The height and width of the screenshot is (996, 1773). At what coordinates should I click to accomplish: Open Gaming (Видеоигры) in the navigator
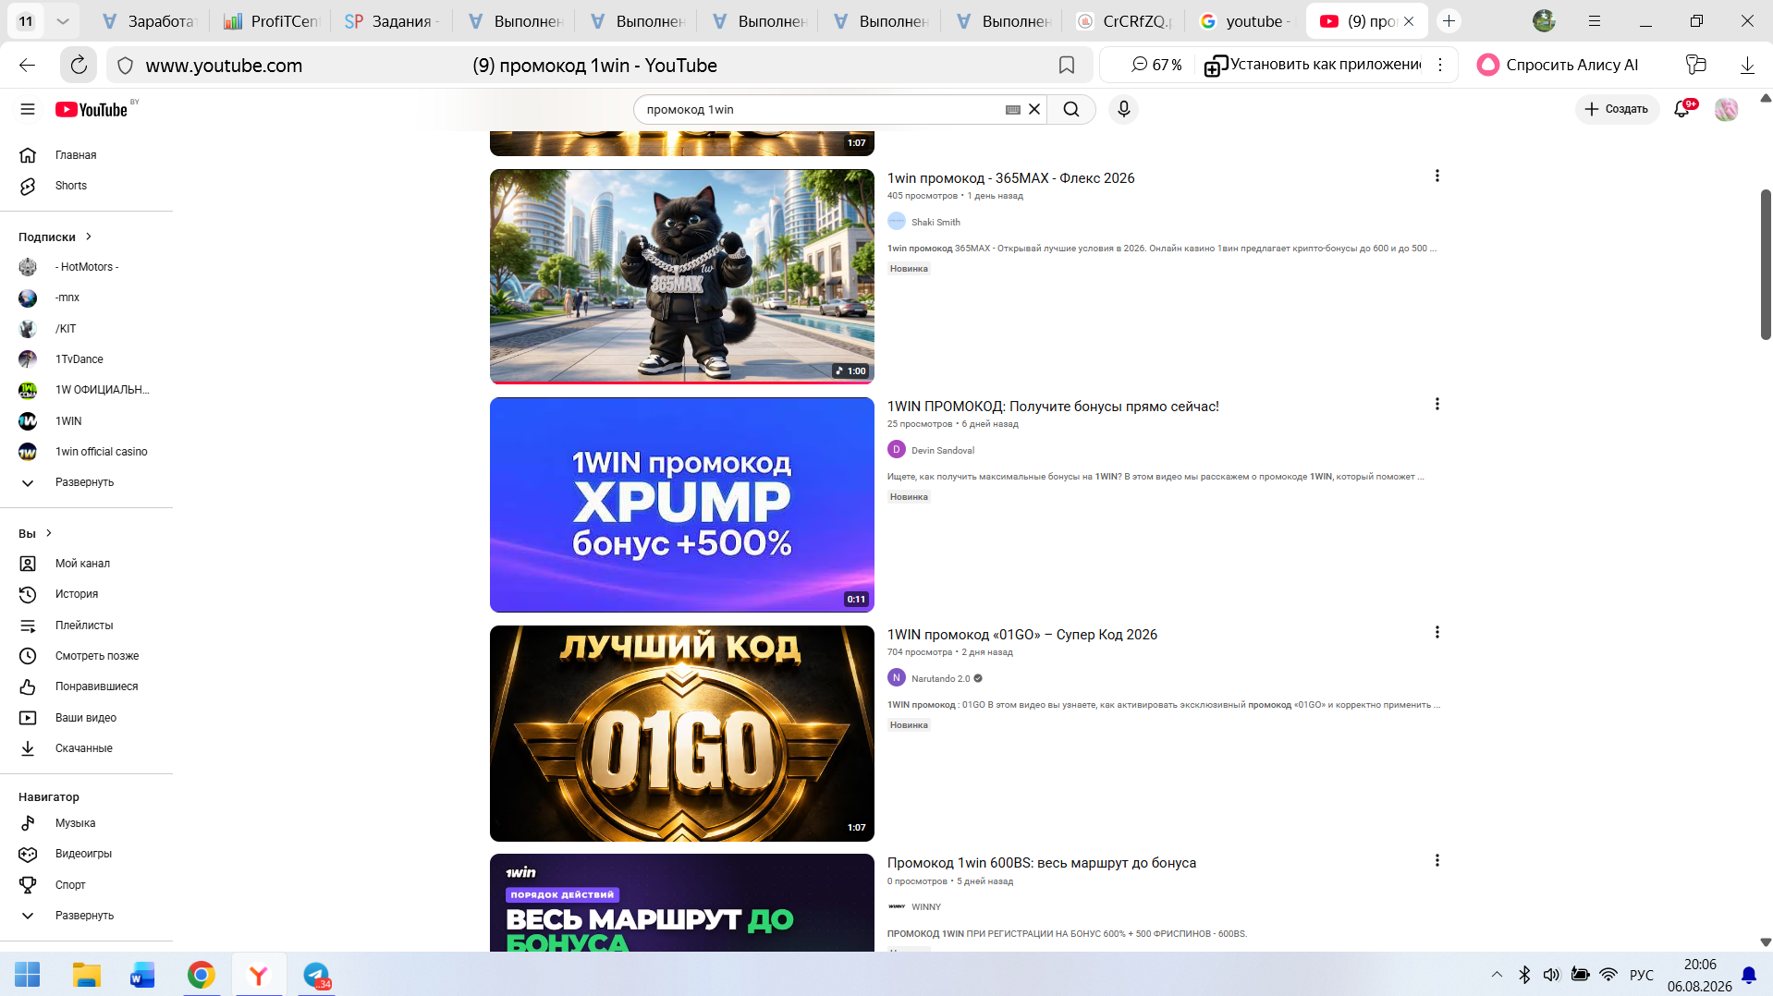[x=83, y=854]
